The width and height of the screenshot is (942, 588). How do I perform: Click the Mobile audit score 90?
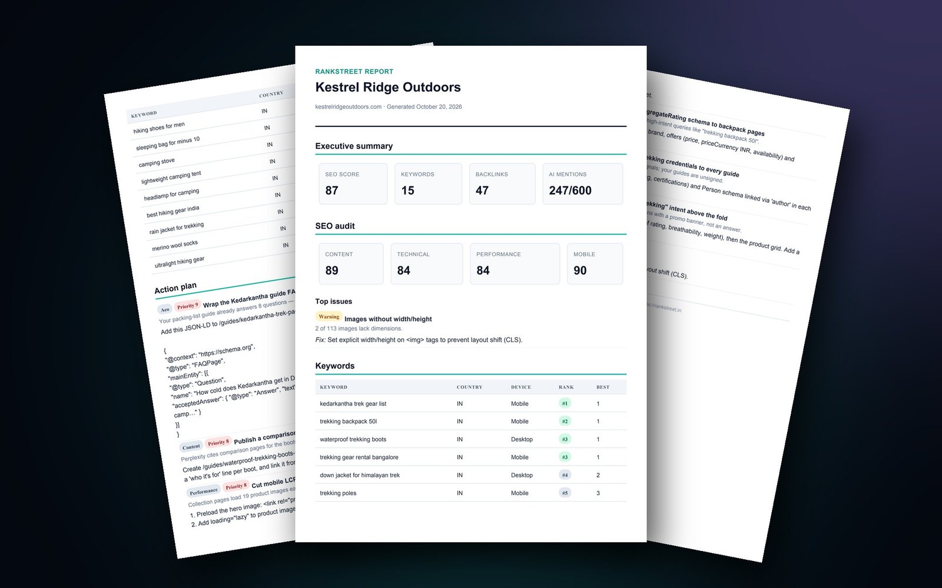click(595, 264)
